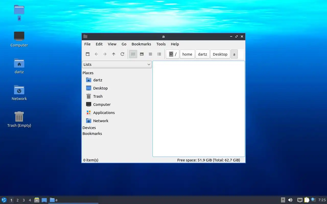Open the Help menu
Viewport: 327px width, 204px height.
click(175, 44)
